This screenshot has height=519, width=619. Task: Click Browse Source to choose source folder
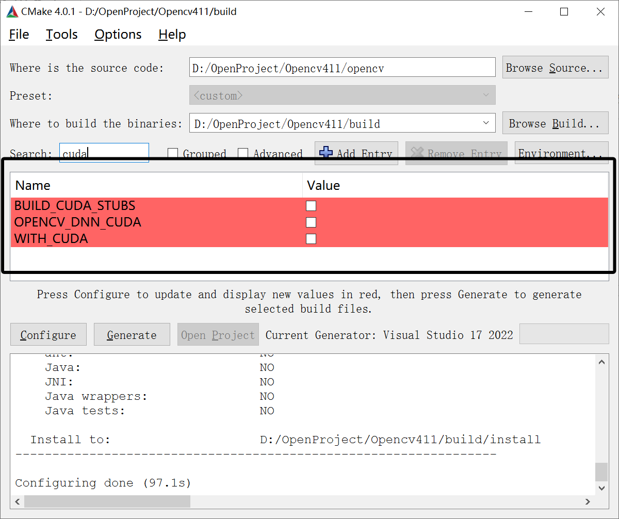pyautogui.click(x=555, y=67)
